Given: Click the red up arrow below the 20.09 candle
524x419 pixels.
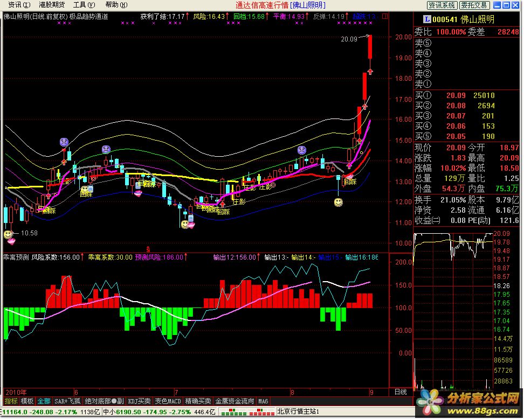Looking at the screenshot, I should (x=370, y=72).
